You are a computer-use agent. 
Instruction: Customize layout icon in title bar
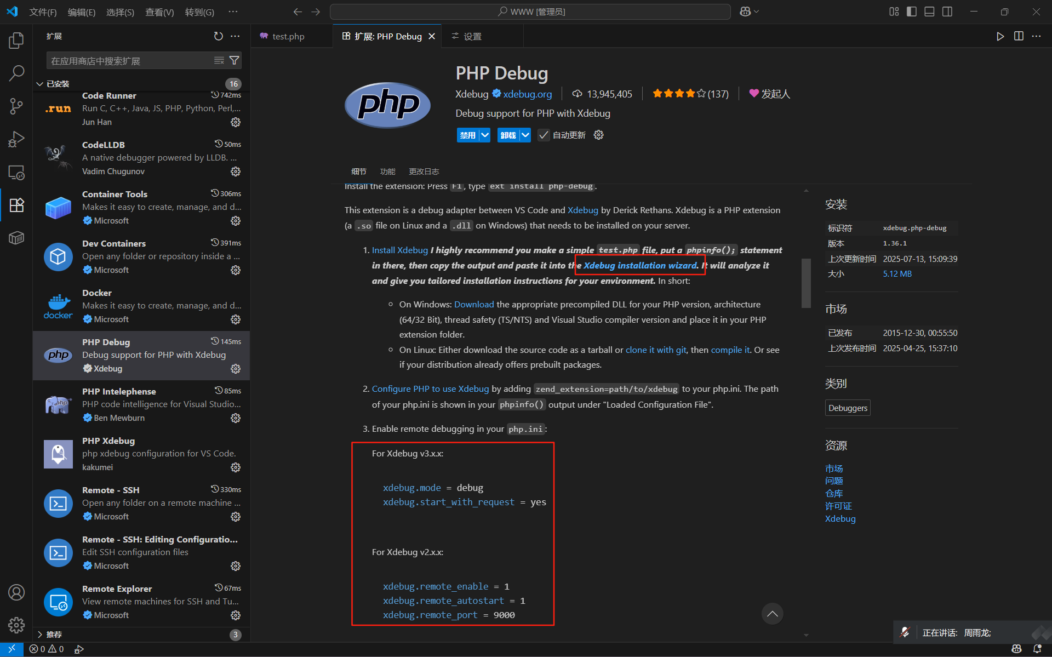coord(894,12)
